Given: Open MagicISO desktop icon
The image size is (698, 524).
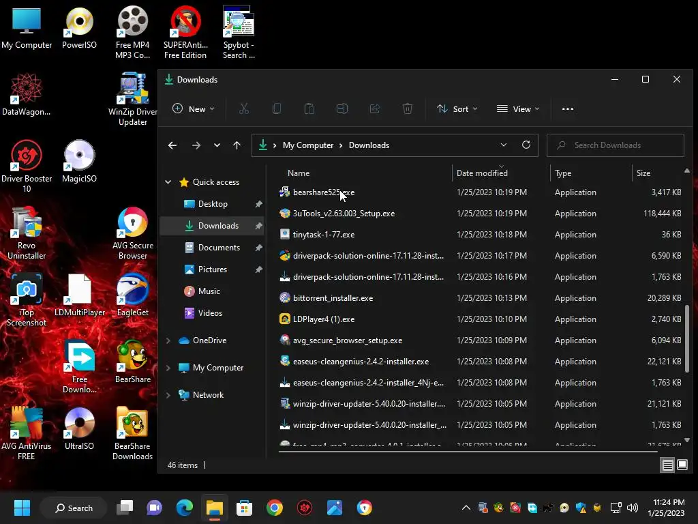Looking at the screenshot, I should pos(79,162).
